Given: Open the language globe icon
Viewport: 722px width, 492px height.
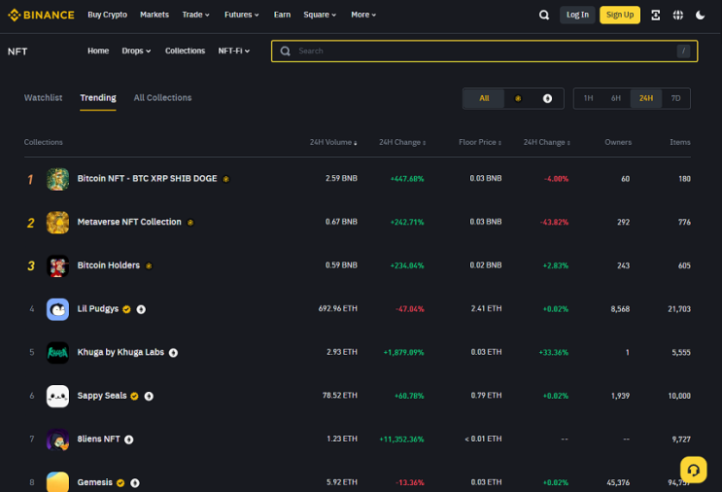Looking at the screenshot, I should (x=678, y=15).
